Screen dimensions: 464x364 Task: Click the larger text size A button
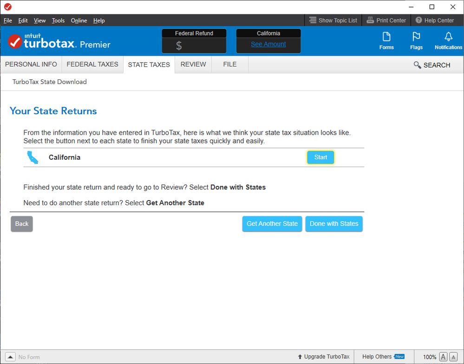coord(443,357)
